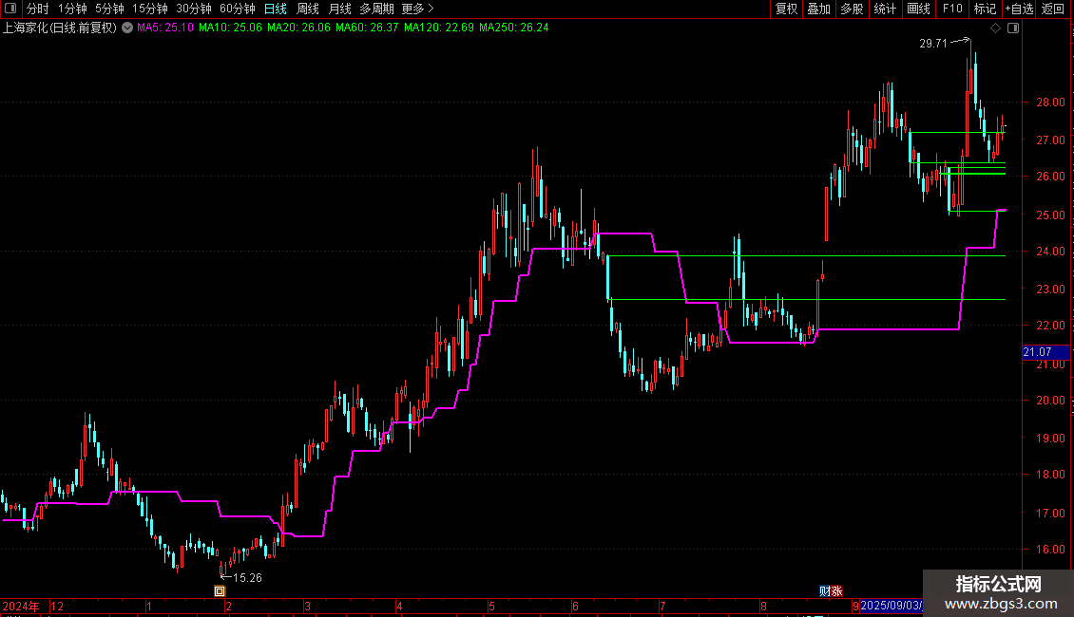Click the 叠加 overlay button
The width and height of the screenshot is (1074, 617).
click(x=818, y=9)
